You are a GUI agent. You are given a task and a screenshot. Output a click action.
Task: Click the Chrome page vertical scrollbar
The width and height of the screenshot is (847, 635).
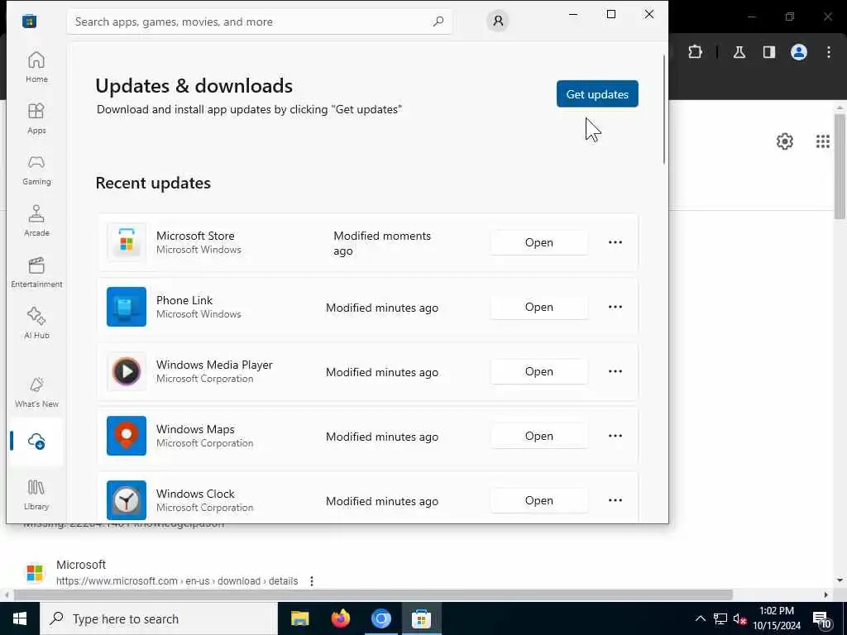click(840, 166)
